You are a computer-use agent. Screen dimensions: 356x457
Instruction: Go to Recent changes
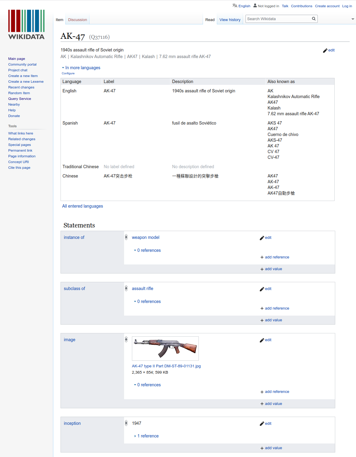coord(21,87)
